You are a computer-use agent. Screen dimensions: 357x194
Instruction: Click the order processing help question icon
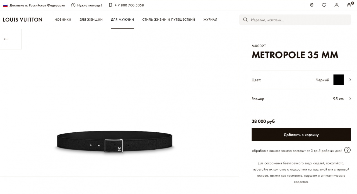pos(347,150)
